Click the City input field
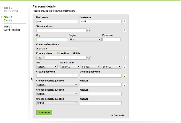This screenshot has height=123, width=181. (x=52, y=40)
